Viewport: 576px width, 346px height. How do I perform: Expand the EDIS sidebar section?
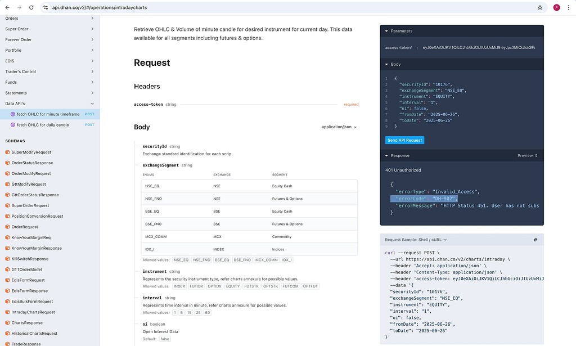click(49, 61)
